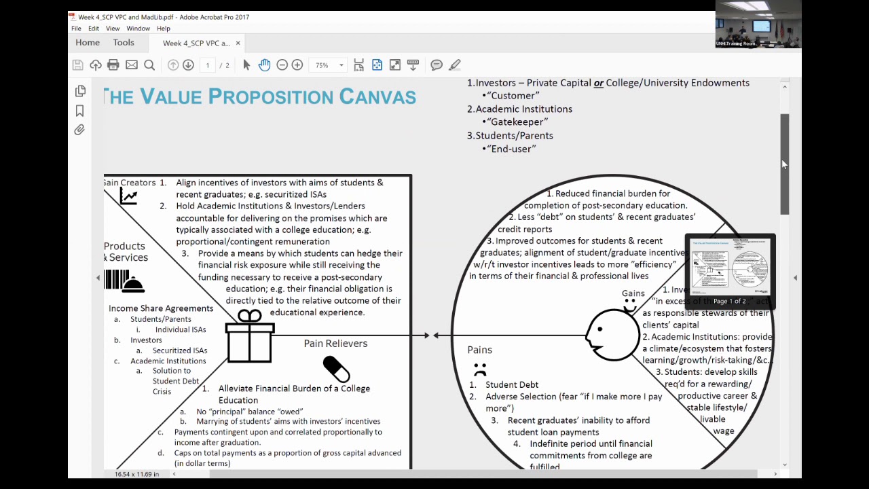Viewport: 869px width, 489px height.
Task: Click the Gains label near face
Action: [633, 293]
